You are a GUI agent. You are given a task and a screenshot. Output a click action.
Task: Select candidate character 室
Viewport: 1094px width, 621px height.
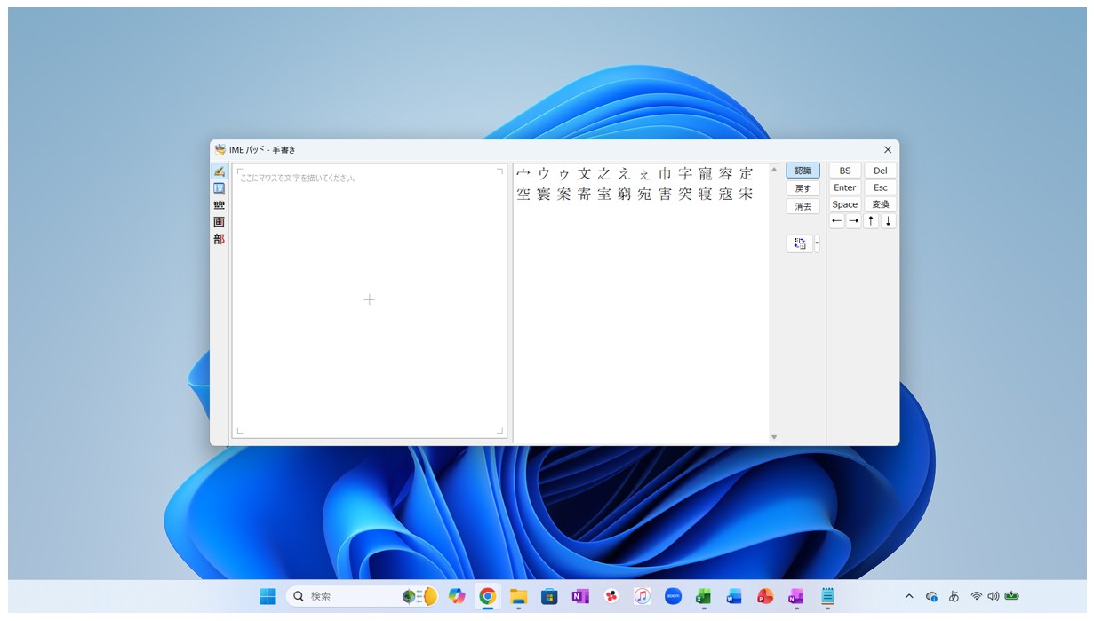(604, 195)
